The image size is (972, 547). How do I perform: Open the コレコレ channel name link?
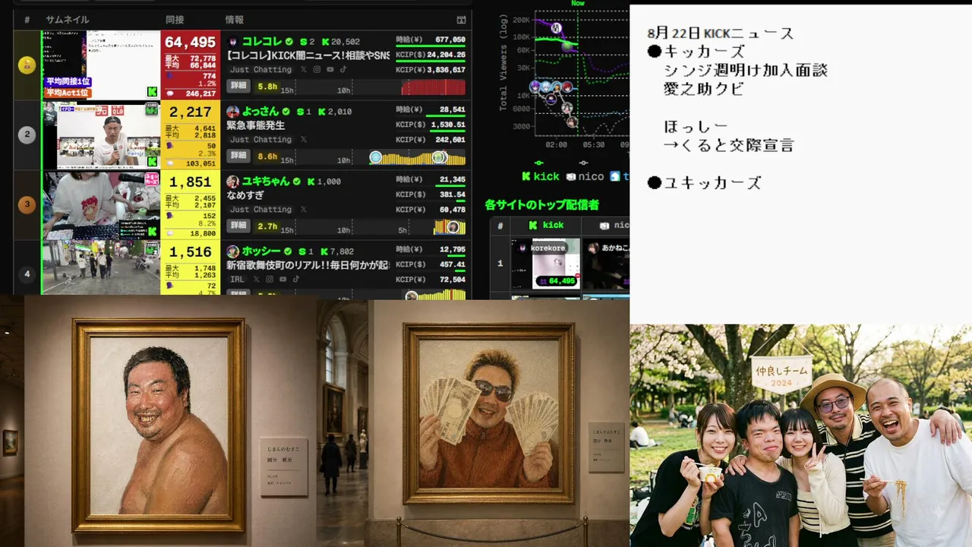pos(262,42)
